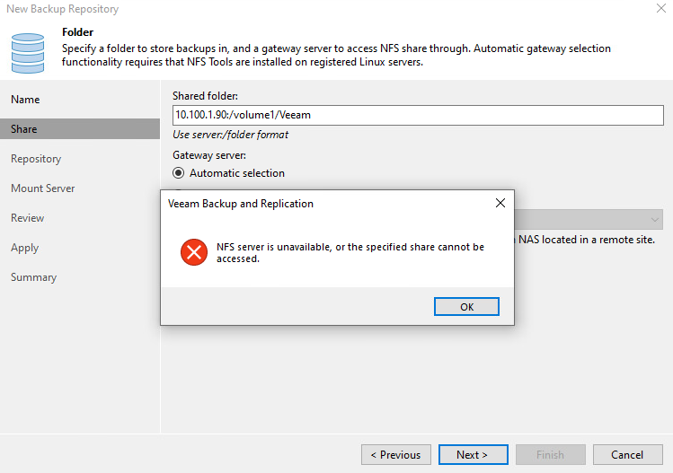Viewport: 673px width, 473px height.
Task: Click the greyed-out Finish button
Action: coord(550,454)
